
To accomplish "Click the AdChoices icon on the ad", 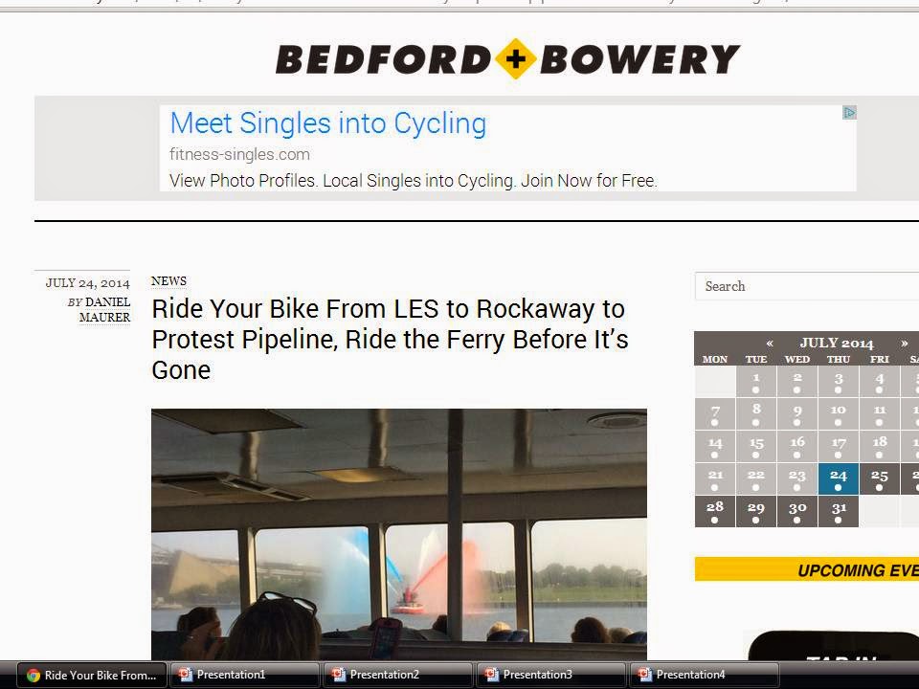I will (x=849, y=113).
